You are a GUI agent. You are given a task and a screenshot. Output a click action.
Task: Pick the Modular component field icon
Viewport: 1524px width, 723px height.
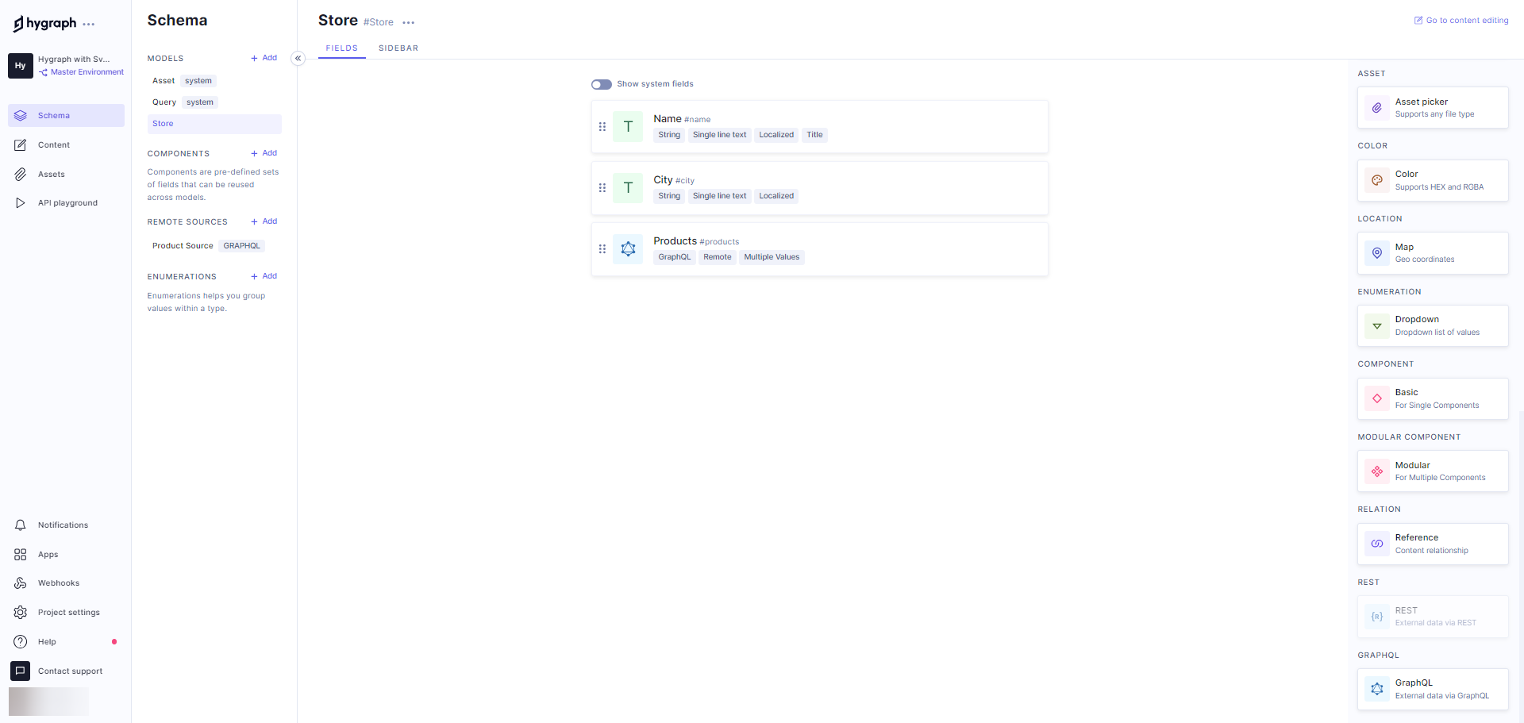pos(1377,471)
